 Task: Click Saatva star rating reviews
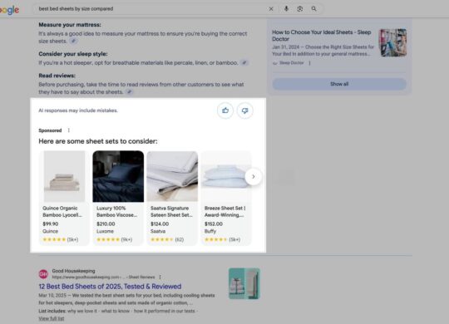tap(167, 239)
